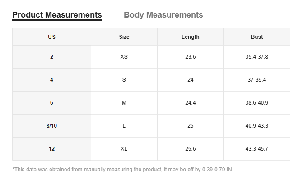Screen dimensions: 298x179
Task: Switch to the Body Measurements tab
Action: [x=163, y=15]
